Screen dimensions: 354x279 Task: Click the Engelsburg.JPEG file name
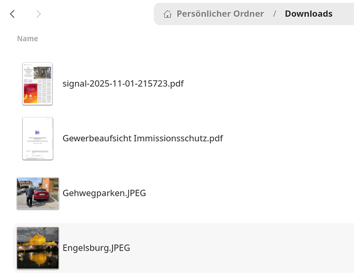[96, 248]
